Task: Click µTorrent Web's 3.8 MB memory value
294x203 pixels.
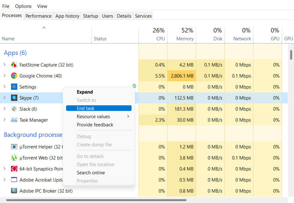Action: 186,158
